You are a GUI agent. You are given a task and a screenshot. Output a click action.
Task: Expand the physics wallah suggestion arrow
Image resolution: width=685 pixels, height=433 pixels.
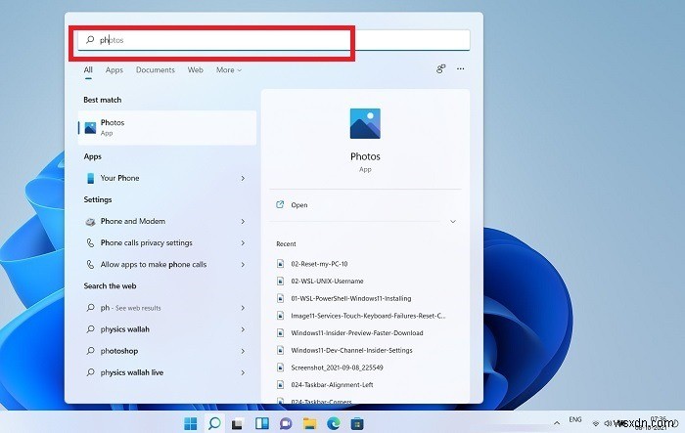pyautogui.click(x=243, y=329)
